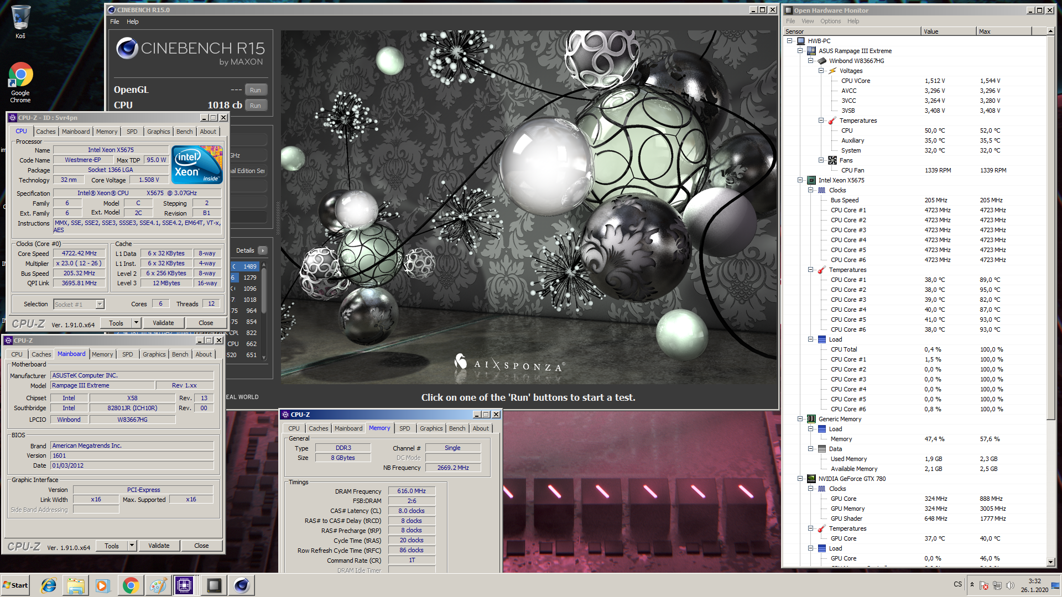Click the Max column header
The width and height of the screenshot is (1062, 597).
point(1003,32)
